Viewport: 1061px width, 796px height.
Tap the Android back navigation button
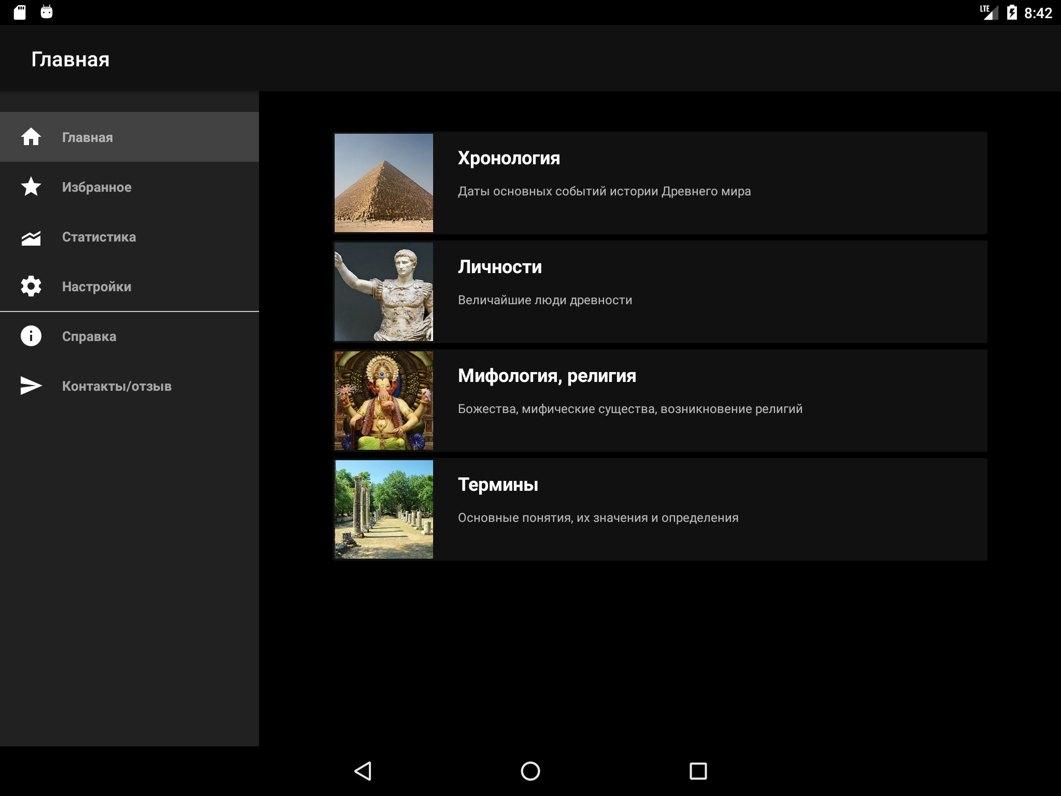(x=363, y=771)
